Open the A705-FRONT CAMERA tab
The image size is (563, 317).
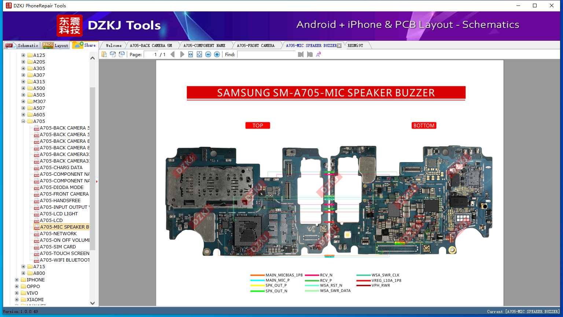pos(256,45)
